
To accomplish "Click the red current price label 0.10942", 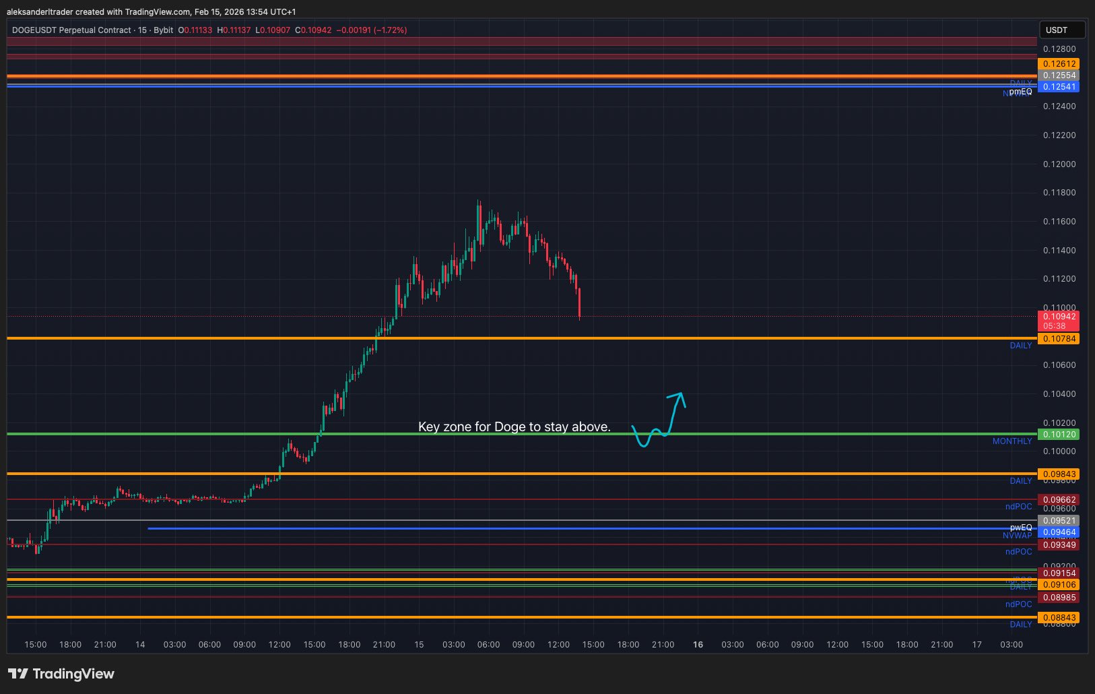I will pyautogui.click(x=1059, y=316).
